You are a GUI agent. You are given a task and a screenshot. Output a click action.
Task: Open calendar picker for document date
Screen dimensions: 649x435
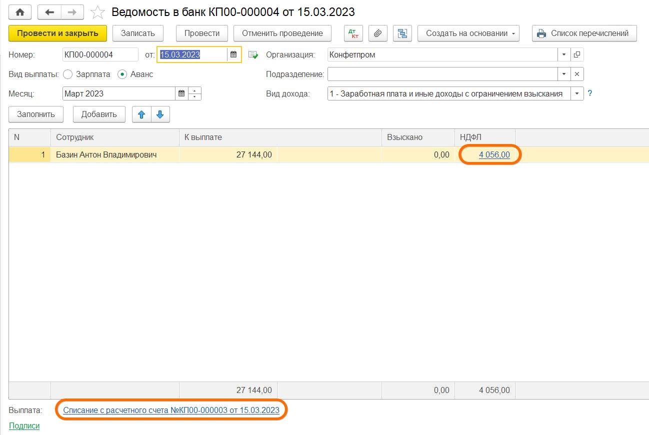(x=233, y=54)
